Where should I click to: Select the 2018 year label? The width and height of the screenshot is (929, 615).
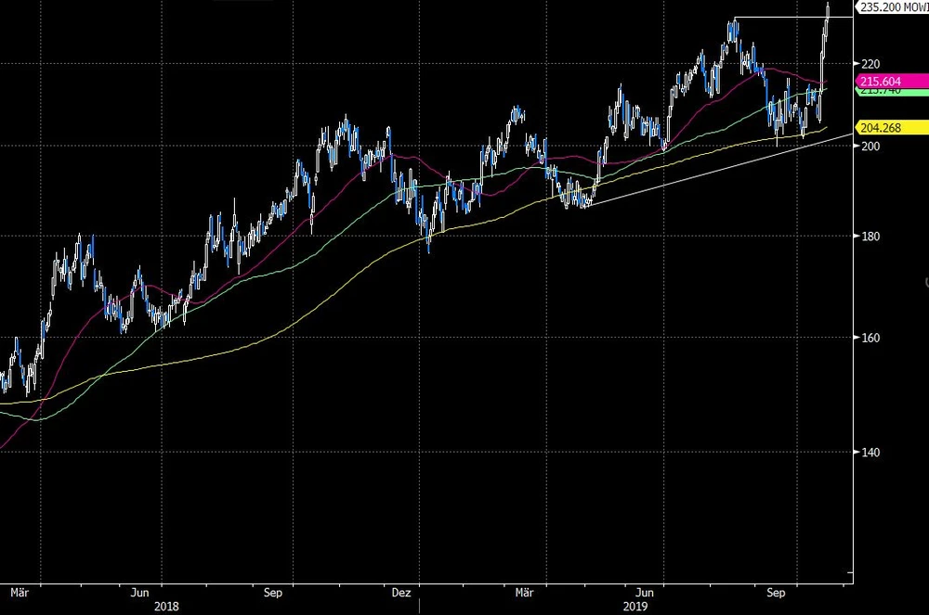(168, 606)
